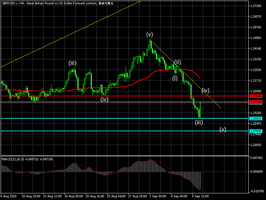This screenshot has width=266, height=200.
Task: Select the (iii) label below the lowest candle
Action: 199,122
